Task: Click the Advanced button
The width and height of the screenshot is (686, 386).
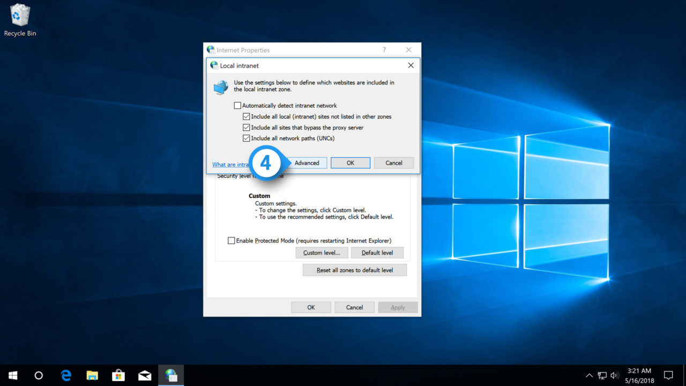Action: [307, 162]
